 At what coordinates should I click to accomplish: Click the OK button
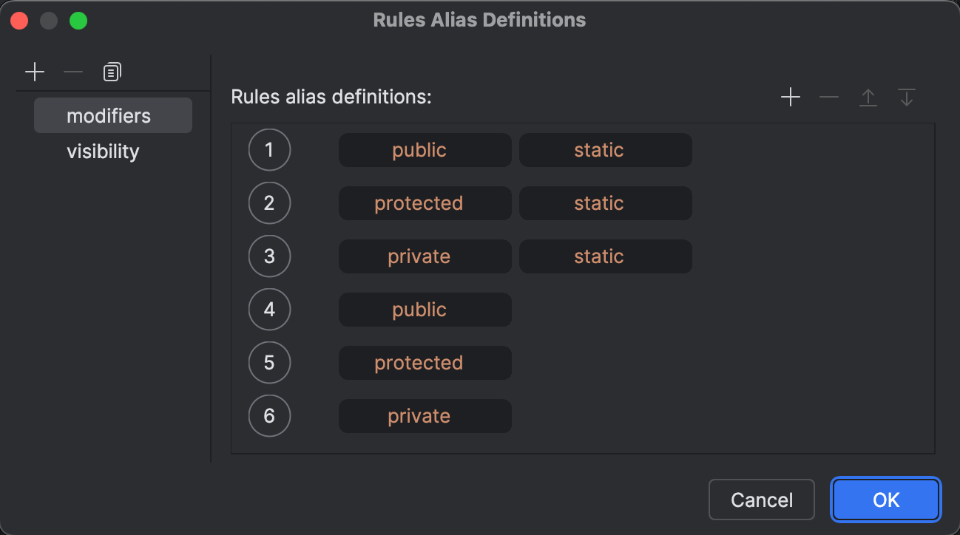886,500
